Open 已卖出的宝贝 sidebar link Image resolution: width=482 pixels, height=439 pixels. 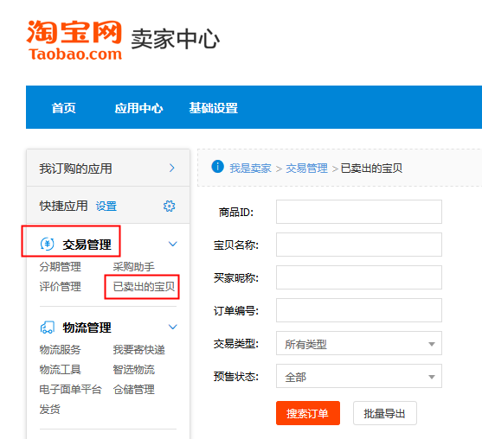coord(144,287)
